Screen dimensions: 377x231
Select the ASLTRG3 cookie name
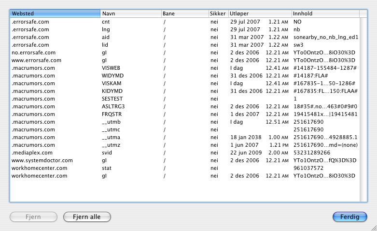113,106
